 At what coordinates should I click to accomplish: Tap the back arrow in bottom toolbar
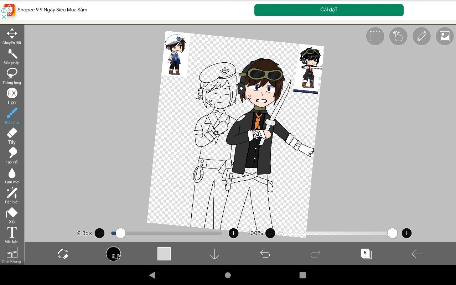[417, 254]
